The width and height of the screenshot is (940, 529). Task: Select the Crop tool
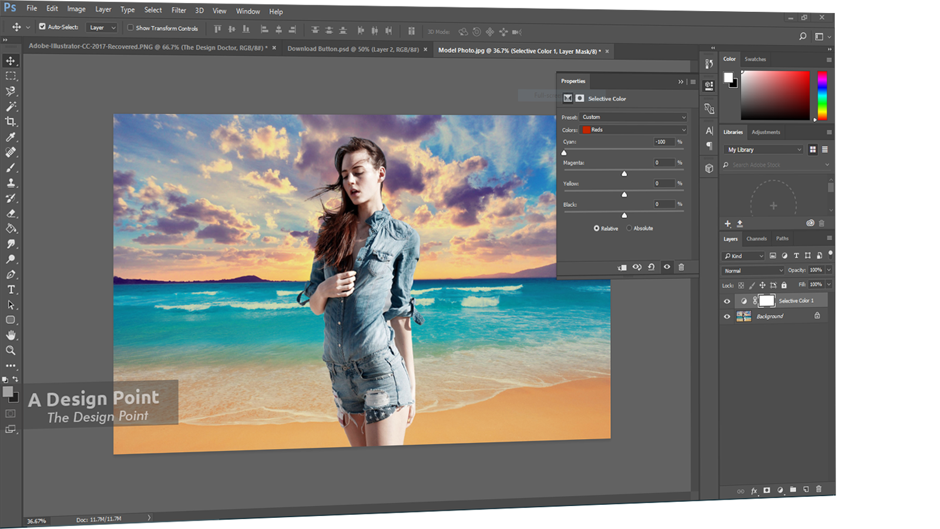click(11, 122)
